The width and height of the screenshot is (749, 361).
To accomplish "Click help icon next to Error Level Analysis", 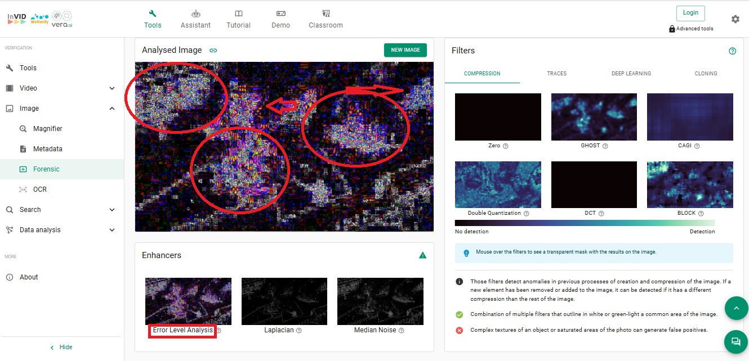I will tap(219, 331).
